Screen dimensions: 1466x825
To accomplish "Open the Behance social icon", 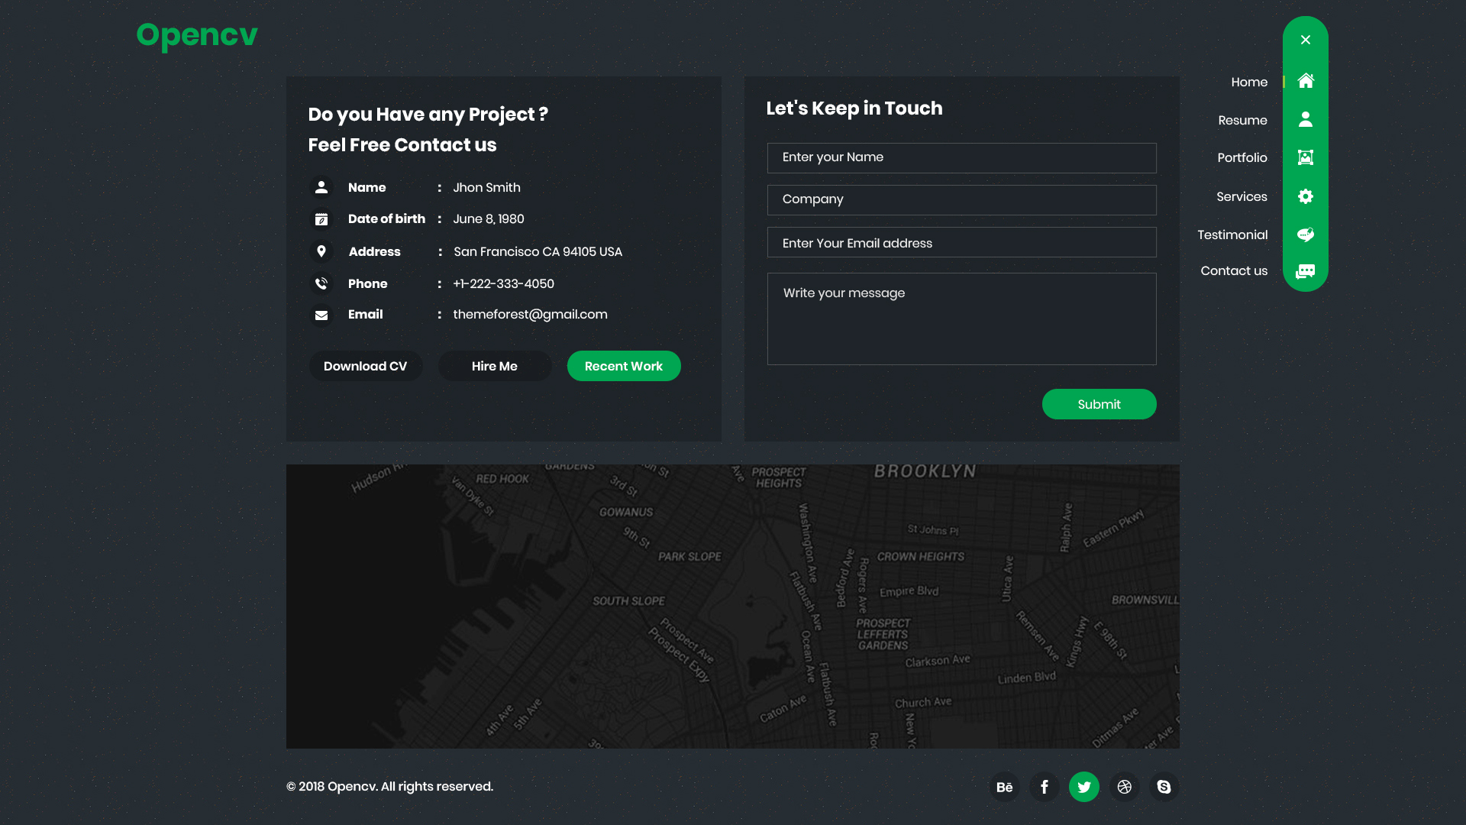I will pyautogui.click(x=1005, y=787).
